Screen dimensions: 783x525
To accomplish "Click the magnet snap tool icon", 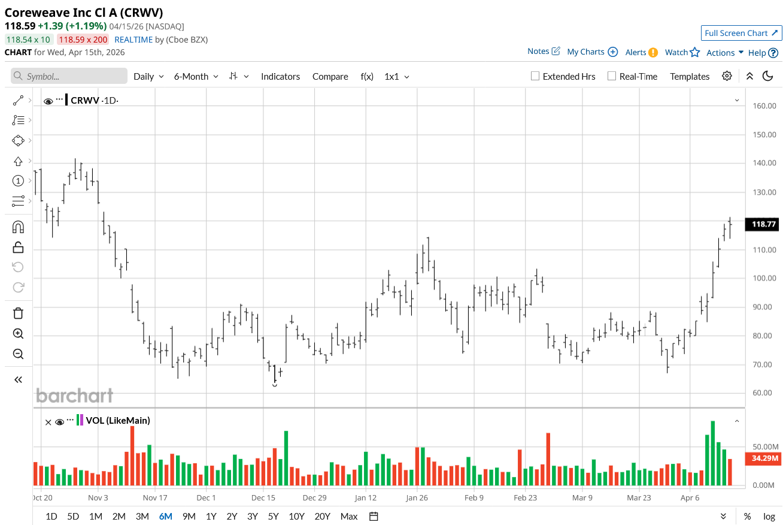I will click(18, 227).
